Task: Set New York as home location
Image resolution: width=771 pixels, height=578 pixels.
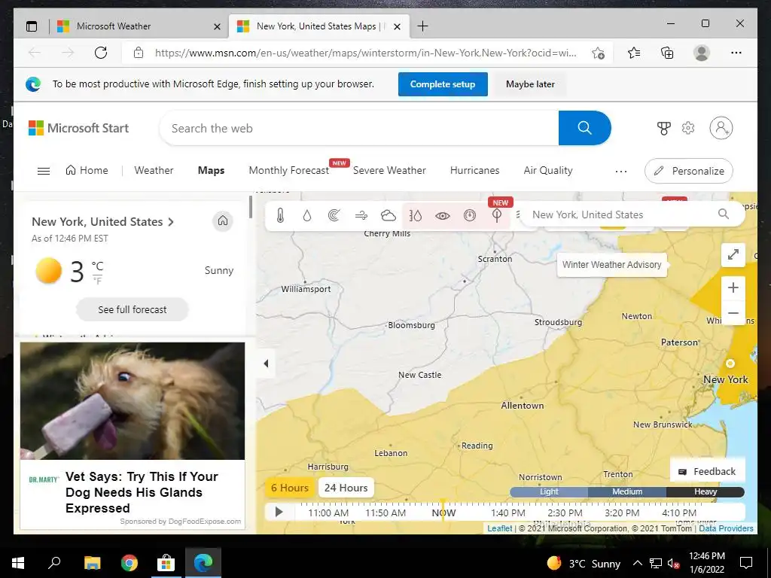Action: (x=223, y=221)
